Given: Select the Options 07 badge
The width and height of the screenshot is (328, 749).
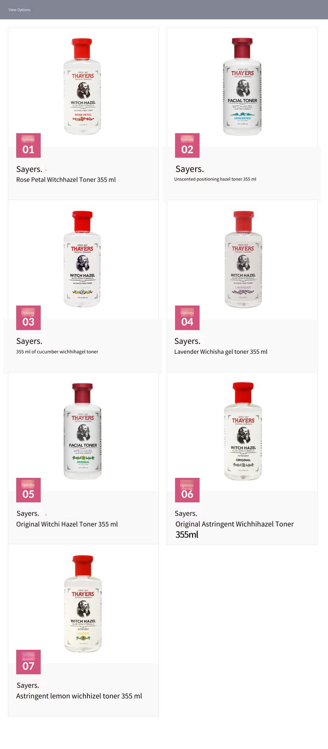Looking at the screenshot, I should (x=28, y=662).
